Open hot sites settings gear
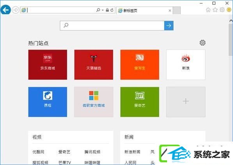 click(x=203, y=43)
